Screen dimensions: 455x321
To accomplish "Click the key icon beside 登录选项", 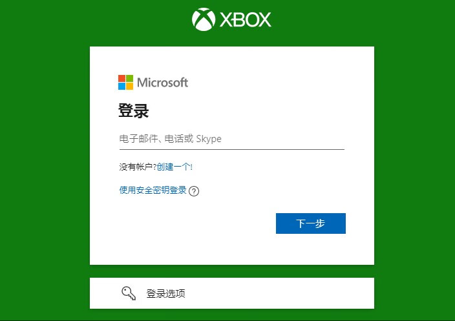I will point(129,293).
